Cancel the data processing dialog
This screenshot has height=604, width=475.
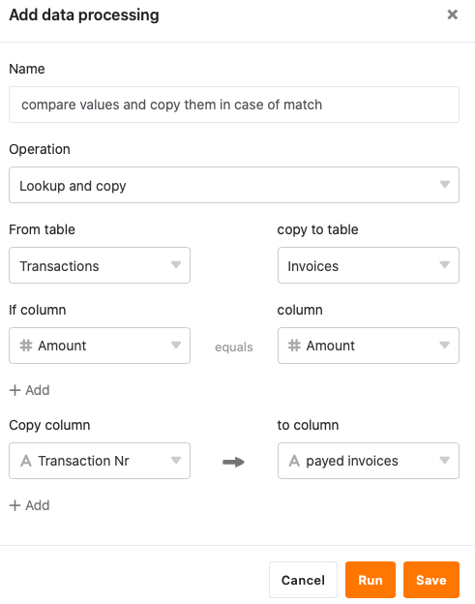(303, 580)
